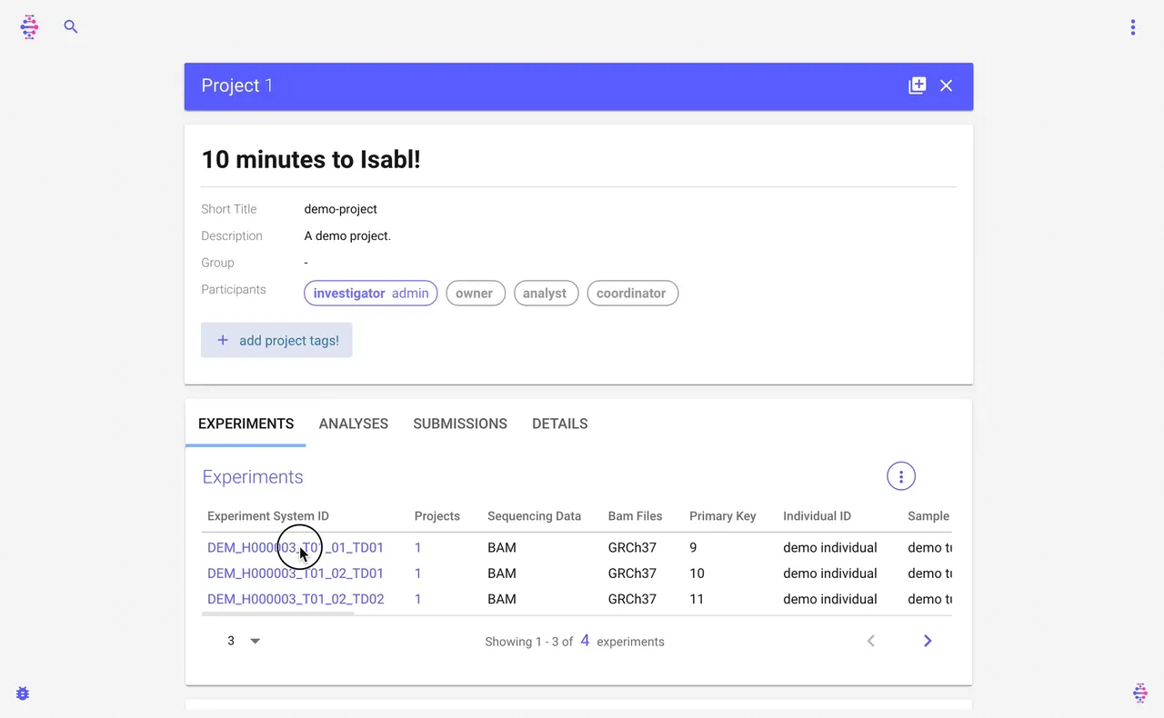Viewport: 1164px width, 718px height.
Task: Click the demo-project short title value
Action: click(341, 209)
